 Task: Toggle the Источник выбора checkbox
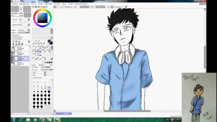click(x=12, y=39)
